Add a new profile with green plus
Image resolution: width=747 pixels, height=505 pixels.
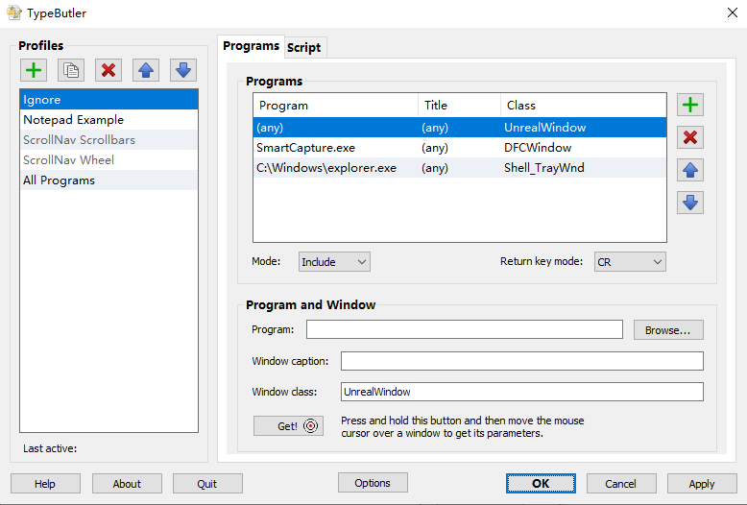pos(34,70)
